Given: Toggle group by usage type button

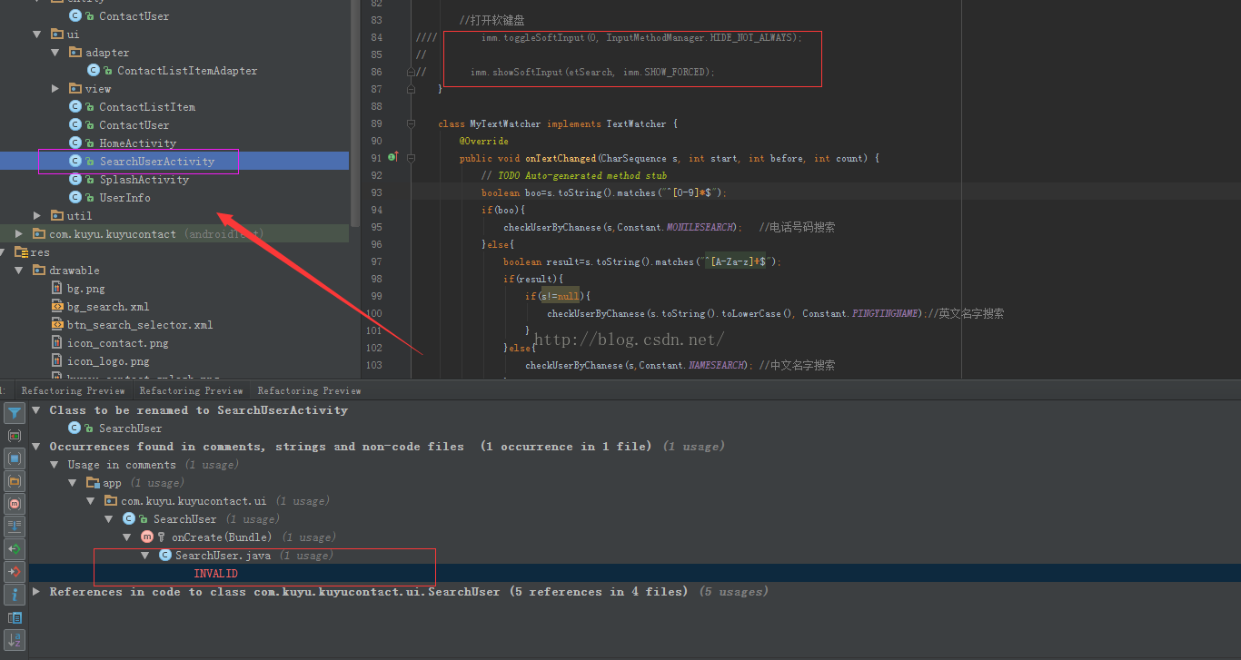Looking at the screenshot, I should coord(15,437).
